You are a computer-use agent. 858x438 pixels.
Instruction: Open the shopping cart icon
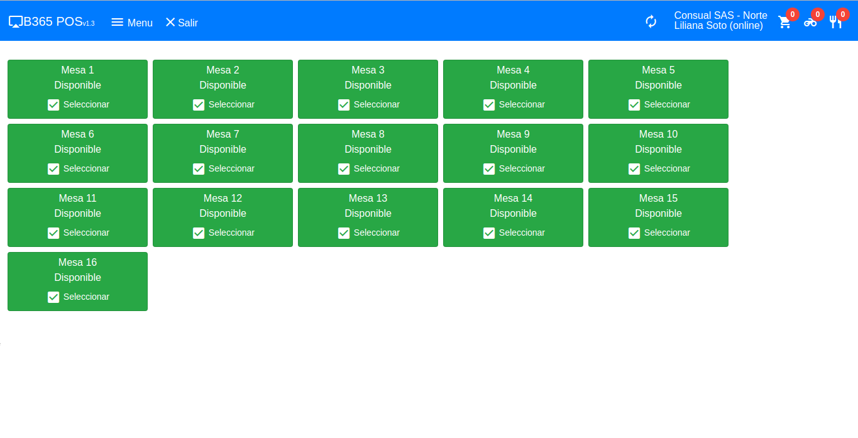(x=784, y=22)
